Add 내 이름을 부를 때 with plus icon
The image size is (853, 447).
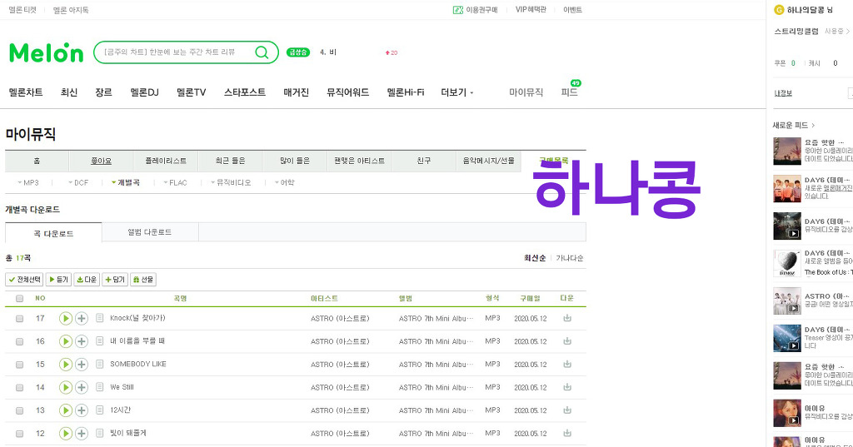tap(82, 341)
